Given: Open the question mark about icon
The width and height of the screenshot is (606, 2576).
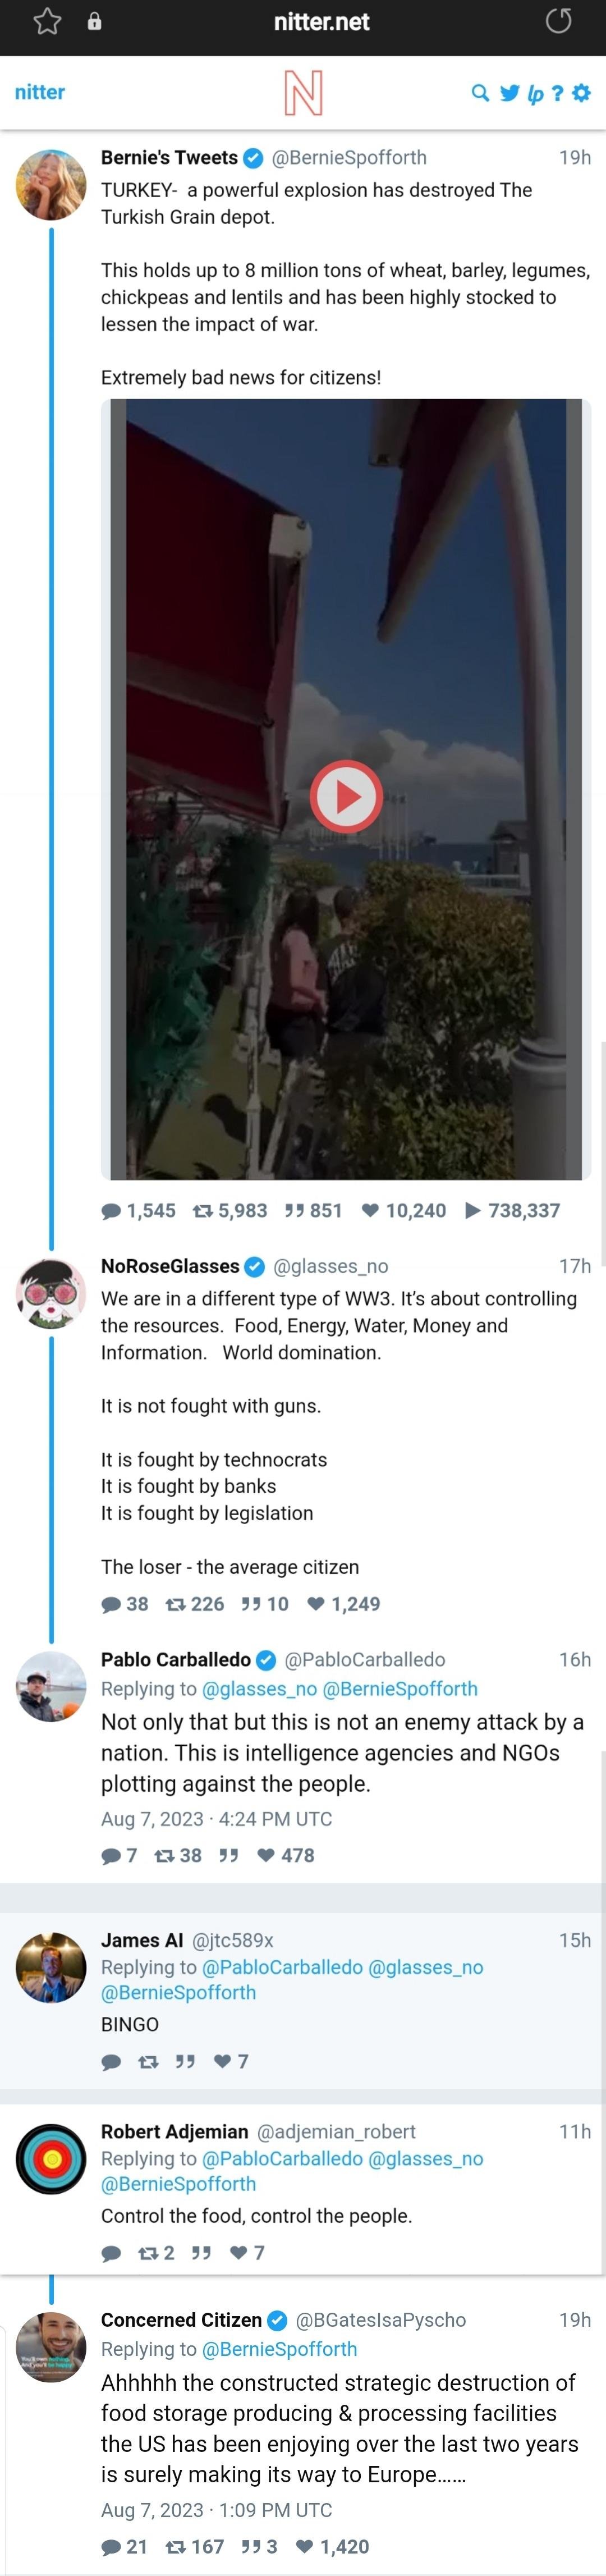Looking at the screenshot, I should coord(558,93).
